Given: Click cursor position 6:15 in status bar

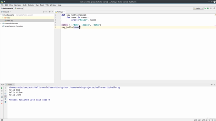Looking at the screenshot, I should (x=195, y=120).
